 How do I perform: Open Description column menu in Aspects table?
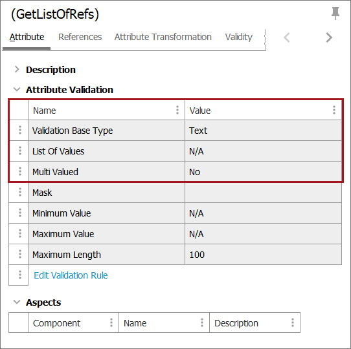(292, 323)
